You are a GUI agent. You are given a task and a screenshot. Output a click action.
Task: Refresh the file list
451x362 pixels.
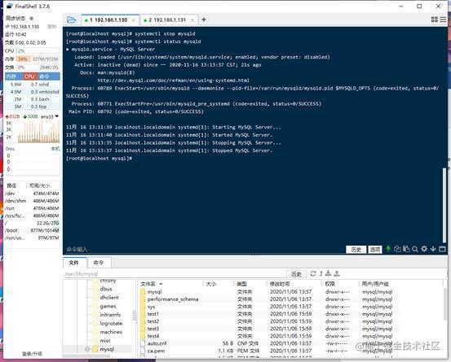pyautogui.click(x=313, y=273)
